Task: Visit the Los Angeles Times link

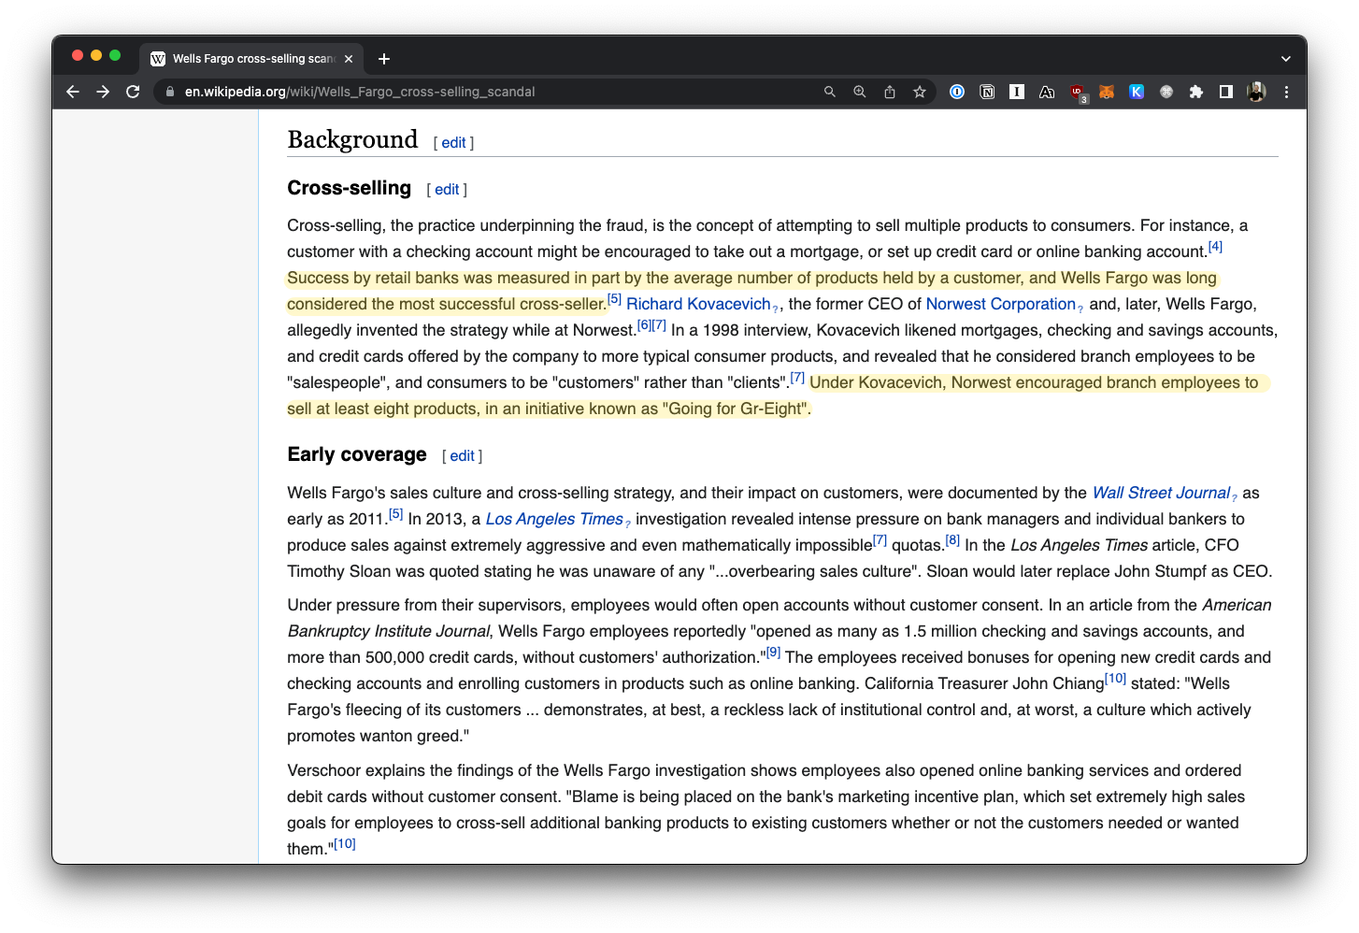Action: pos(554,519)
